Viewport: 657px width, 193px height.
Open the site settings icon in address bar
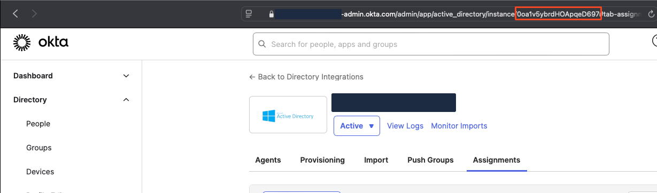coord(249,14)
